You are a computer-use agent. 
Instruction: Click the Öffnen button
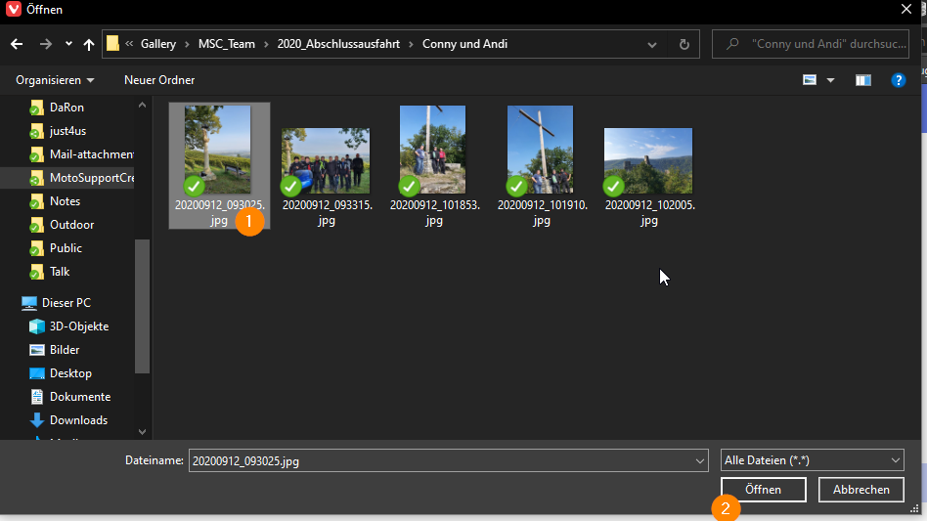[x=764, y=490]
